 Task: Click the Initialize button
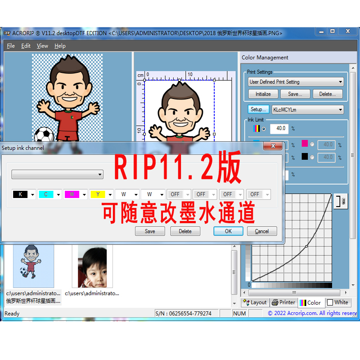pyautogui.click(x=263, y=94)
